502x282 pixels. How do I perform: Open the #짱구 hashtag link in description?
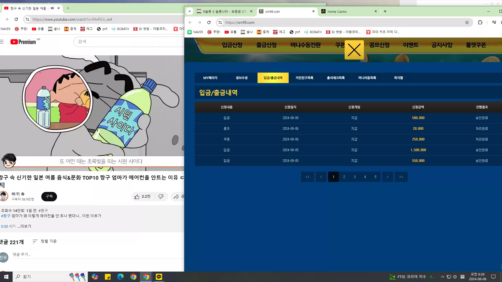6,216
